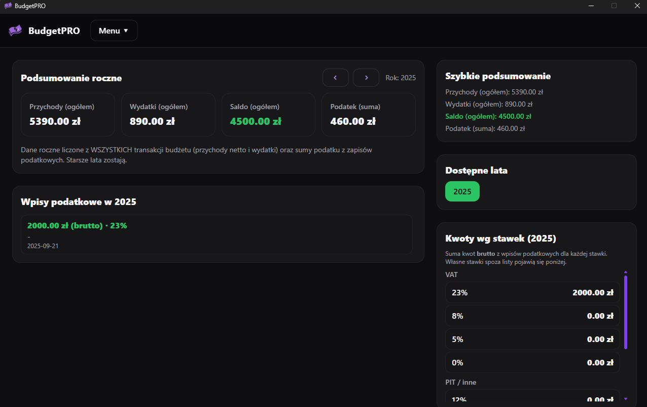This screenshot has width=647, height=407.
Task: Click the Saldo (ogółem) summary card
Action: pos(268,114)
